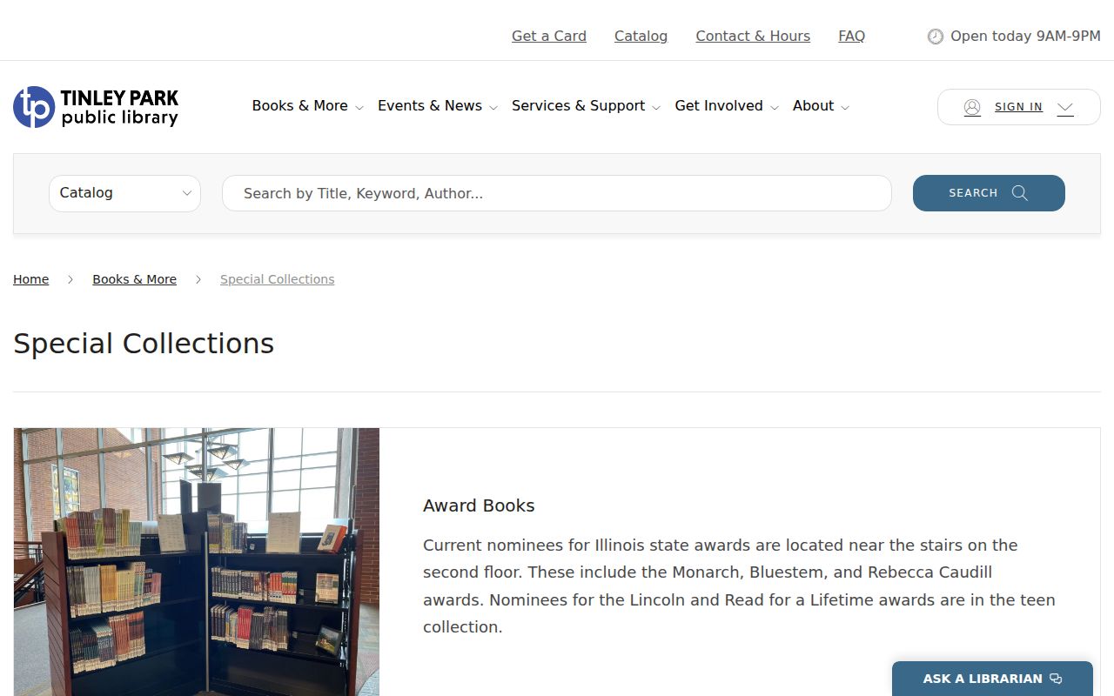Go to Home in the breadcrumb
Image resolution: width=1114 pixels, height=696 pixels.
tap(30, 279)
